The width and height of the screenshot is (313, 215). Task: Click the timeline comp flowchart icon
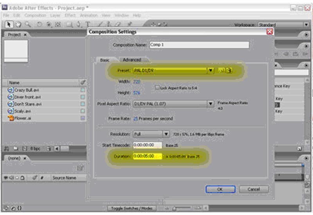80,168
